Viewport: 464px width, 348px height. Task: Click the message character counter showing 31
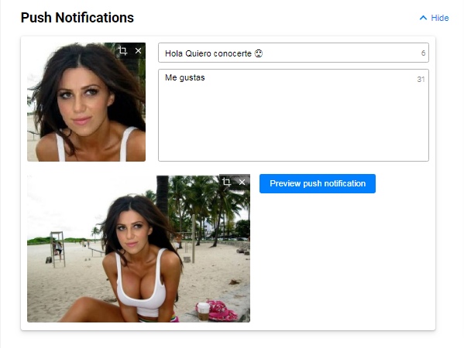click(421, 80)
